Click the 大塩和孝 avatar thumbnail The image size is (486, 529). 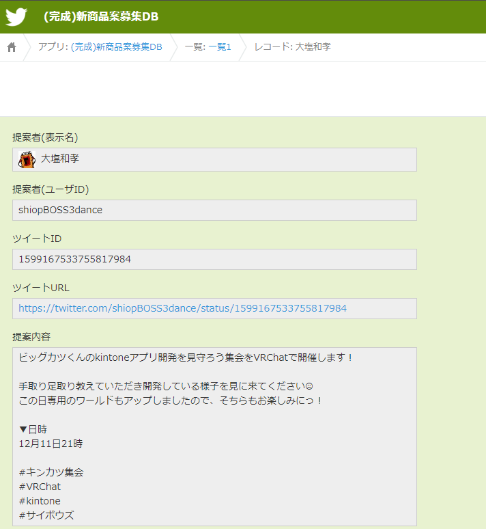click(x=27, y=159)
